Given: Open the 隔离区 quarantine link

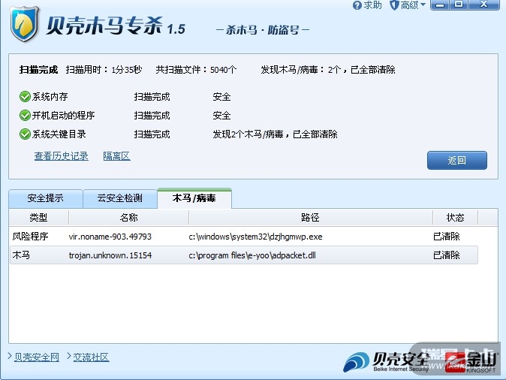Looking at the screenshot, I should click(x=116, y=156).
